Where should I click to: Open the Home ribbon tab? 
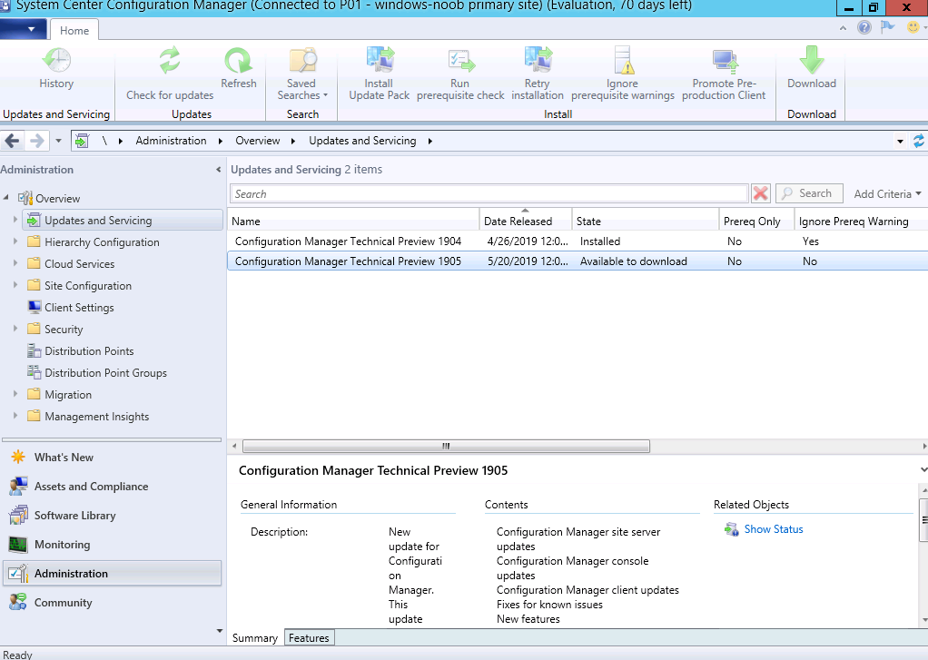[74, 30]
